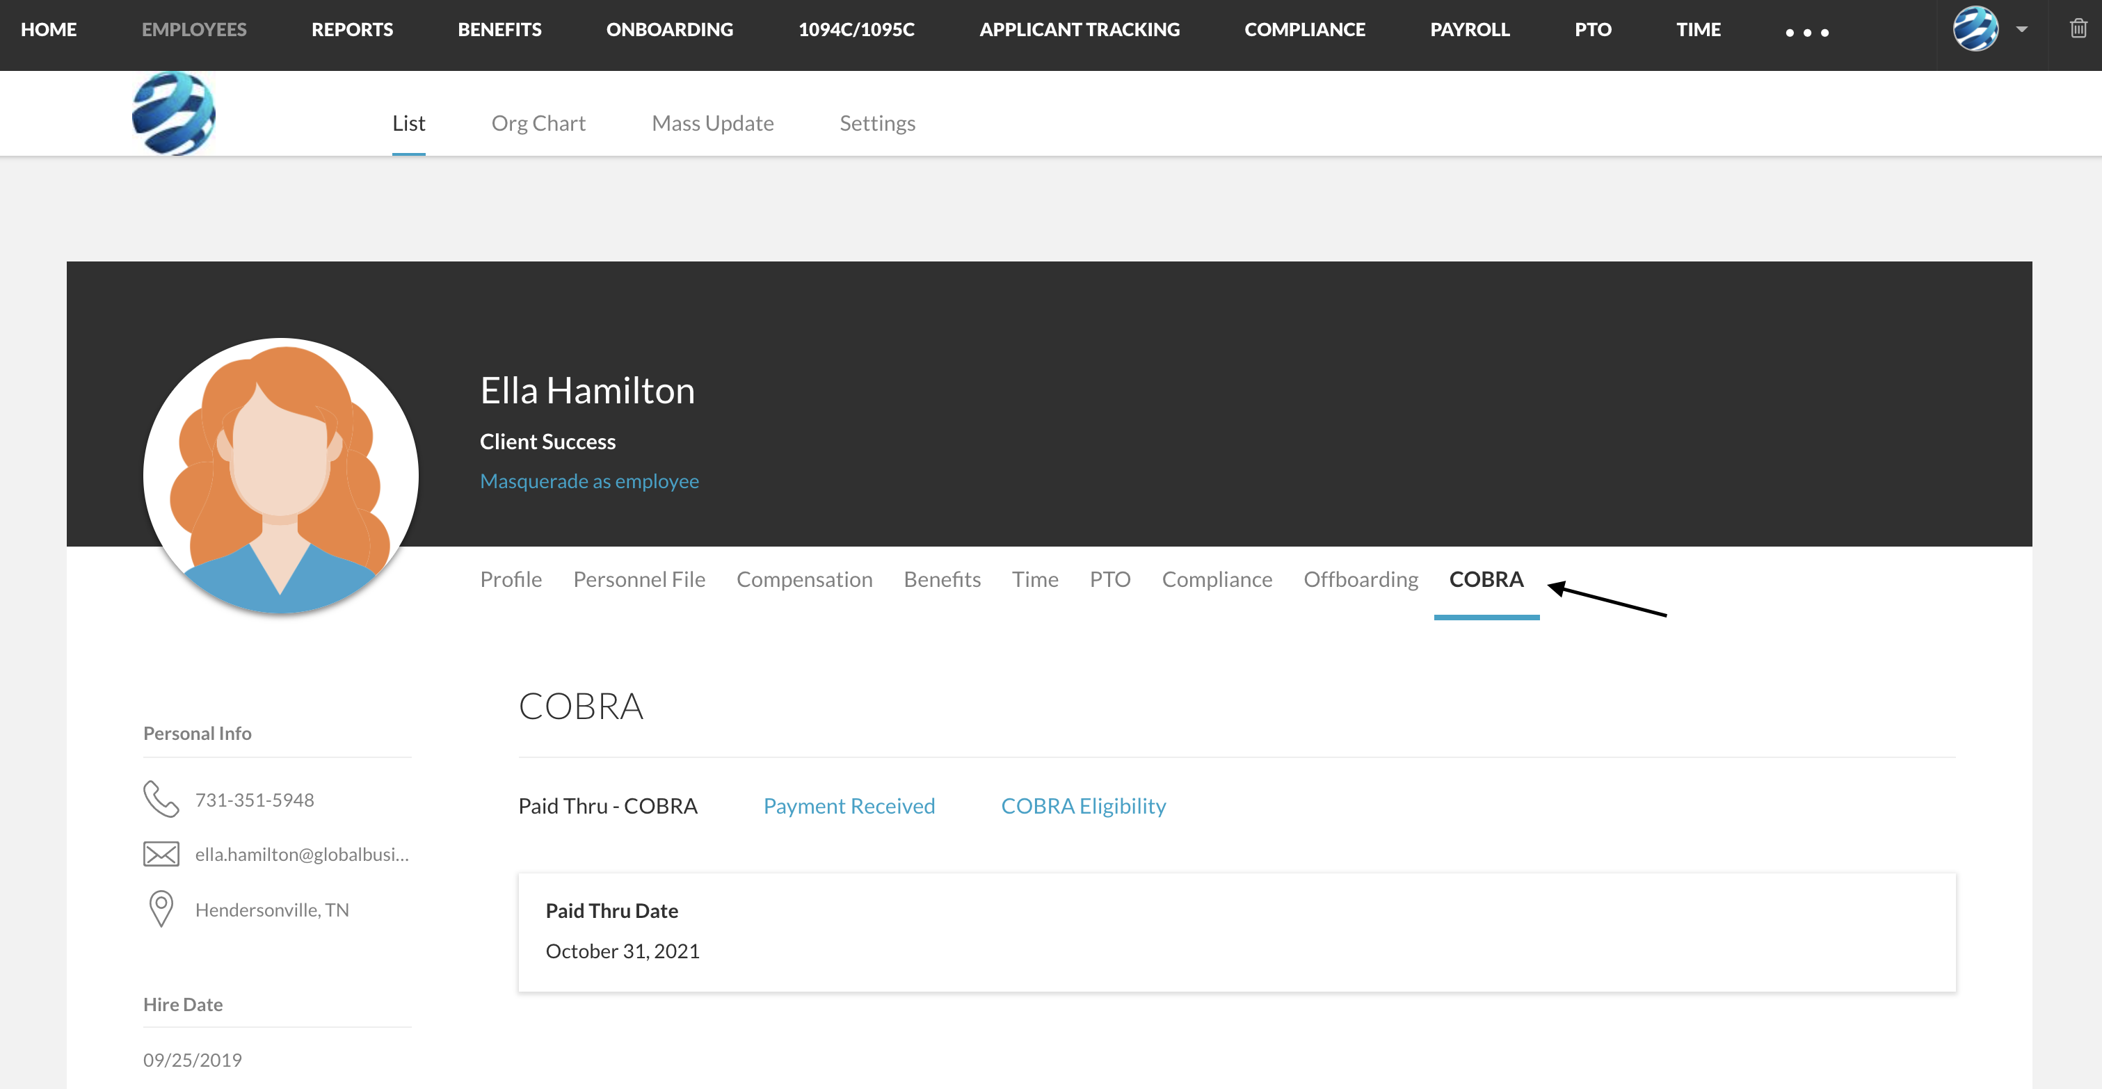2102x1089 pixels.
Task: Click the ella.hamilton email address
Action: tap(302, 854)
